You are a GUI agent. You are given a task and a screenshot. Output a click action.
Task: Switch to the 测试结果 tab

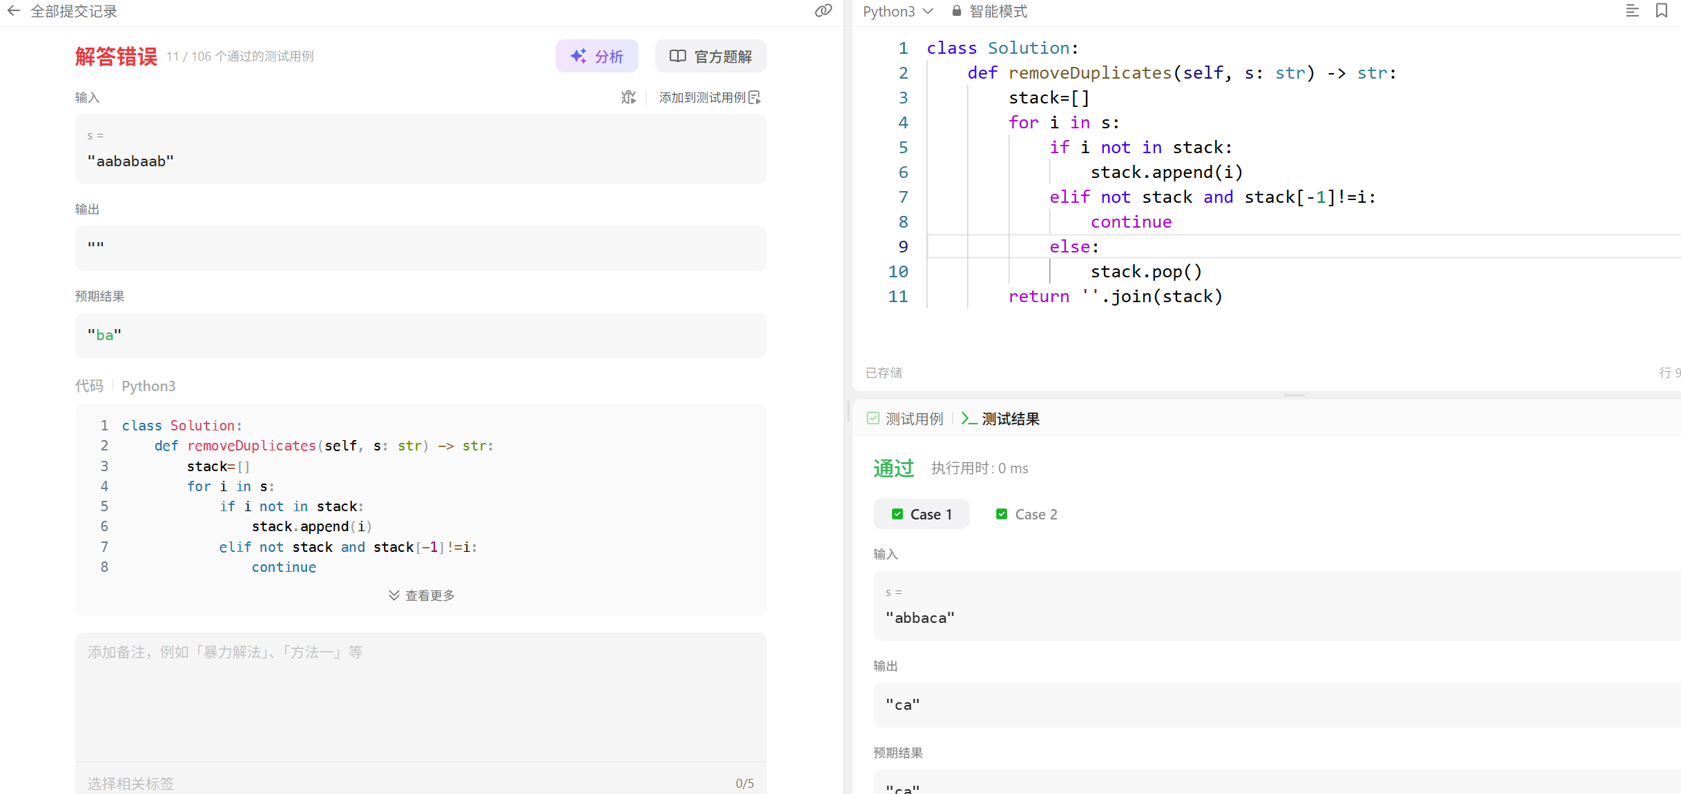tap(1001, 419)
